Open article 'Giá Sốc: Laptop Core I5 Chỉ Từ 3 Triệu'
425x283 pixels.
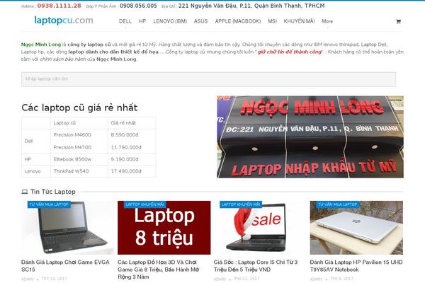coord(255,266)
